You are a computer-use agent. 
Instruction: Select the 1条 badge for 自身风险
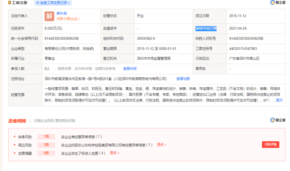point(46,137)
